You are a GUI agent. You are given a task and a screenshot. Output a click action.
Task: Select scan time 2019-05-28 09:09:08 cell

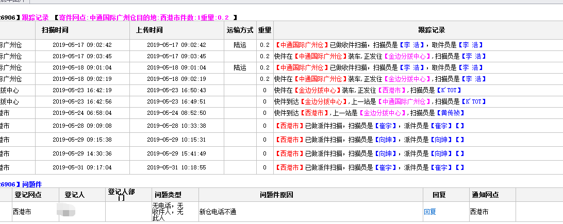82,126
